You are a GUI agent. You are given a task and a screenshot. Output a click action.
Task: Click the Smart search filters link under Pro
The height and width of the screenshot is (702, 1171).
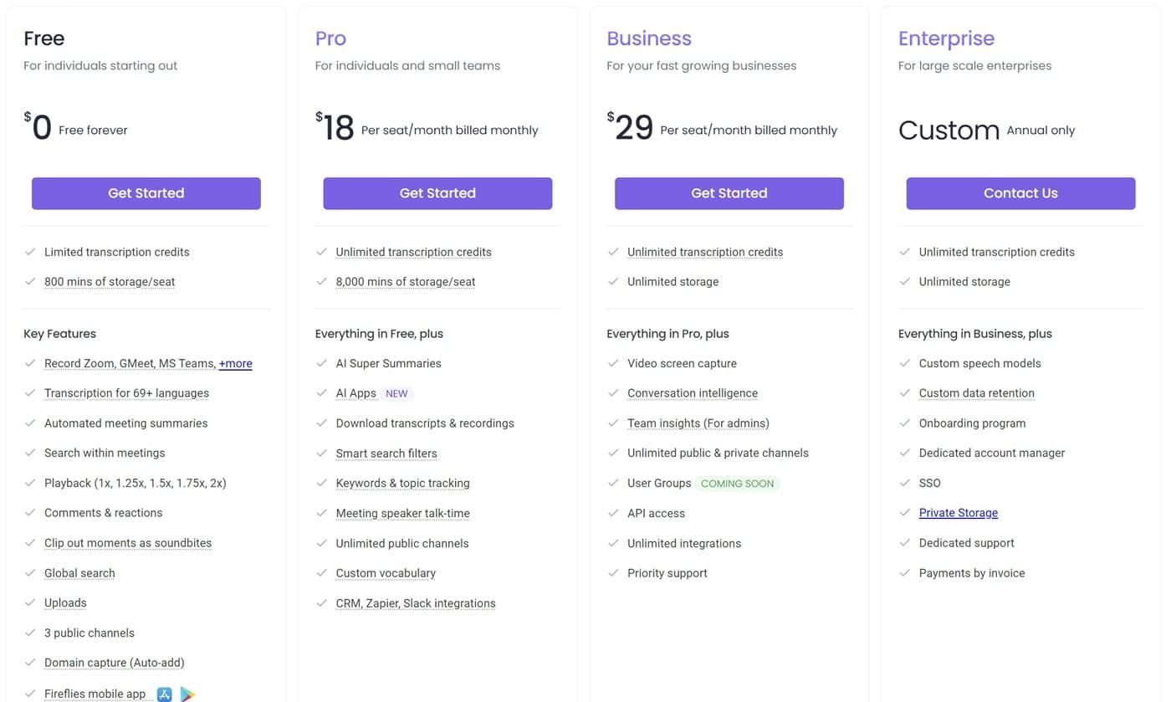(386, 453)
